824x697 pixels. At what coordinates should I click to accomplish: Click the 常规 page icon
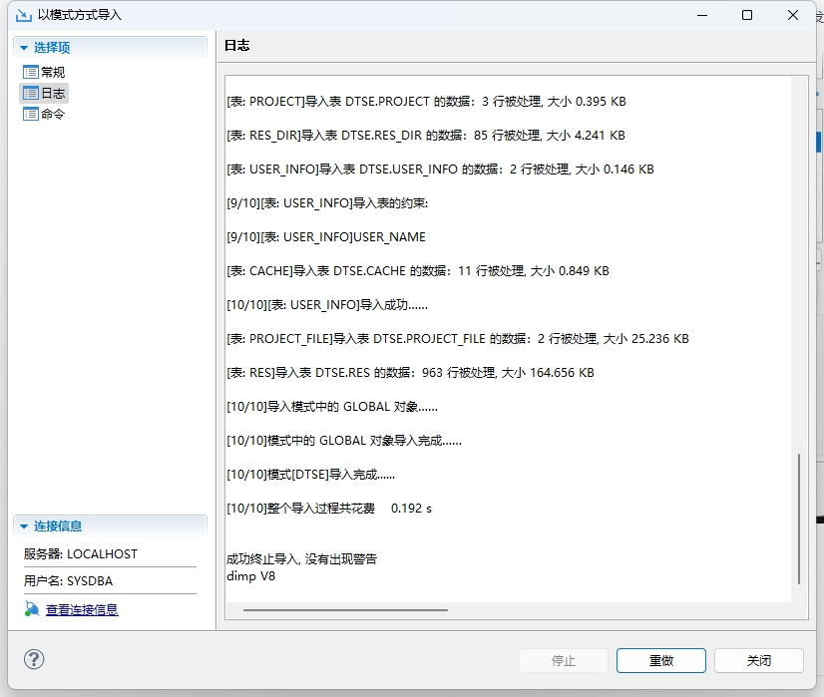click(31, 72)
